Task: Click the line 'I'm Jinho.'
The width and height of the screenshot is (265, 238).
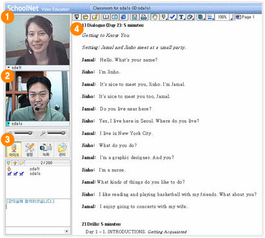Action: click(x=109, y=72)
